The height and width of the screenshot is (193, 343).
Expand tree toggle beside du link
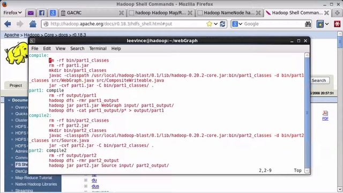86,180
